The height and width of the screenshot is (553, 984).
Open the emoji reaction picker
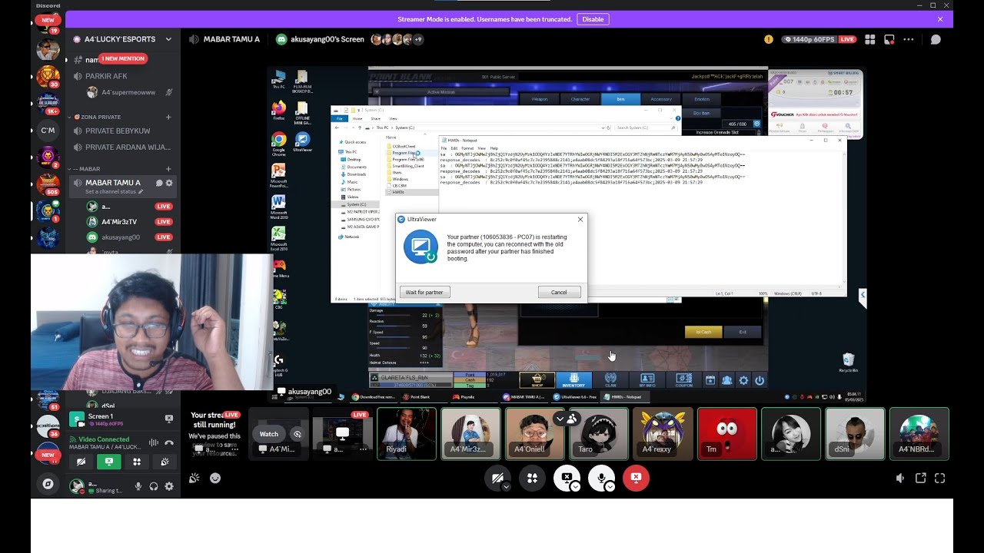(x=215, y=478)
